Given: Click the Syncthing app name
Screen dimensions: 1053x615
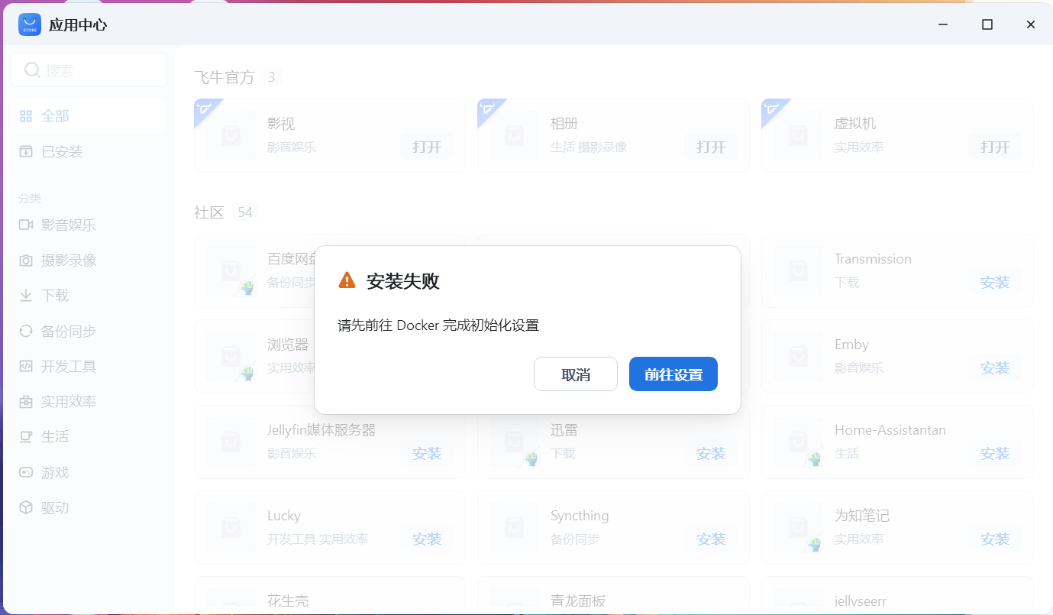Looking at the screenshot, I should [x=580, y=516].
